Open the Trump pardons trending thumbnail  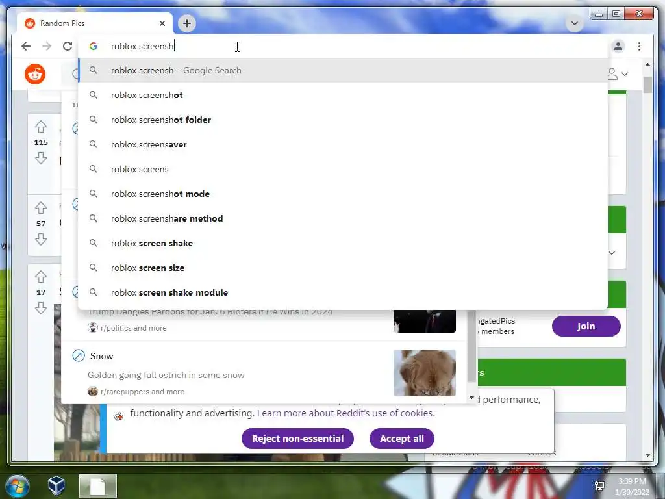pos(425,321)
